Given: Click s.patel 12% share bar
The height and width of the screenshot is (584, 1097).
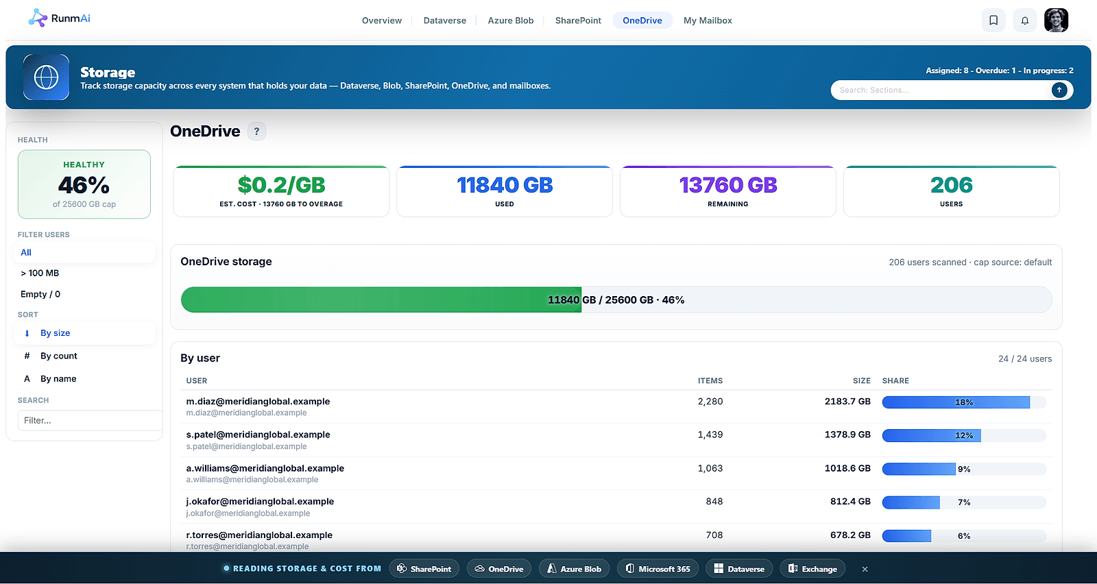Looking at the screenshot, I should coord(964,435).
